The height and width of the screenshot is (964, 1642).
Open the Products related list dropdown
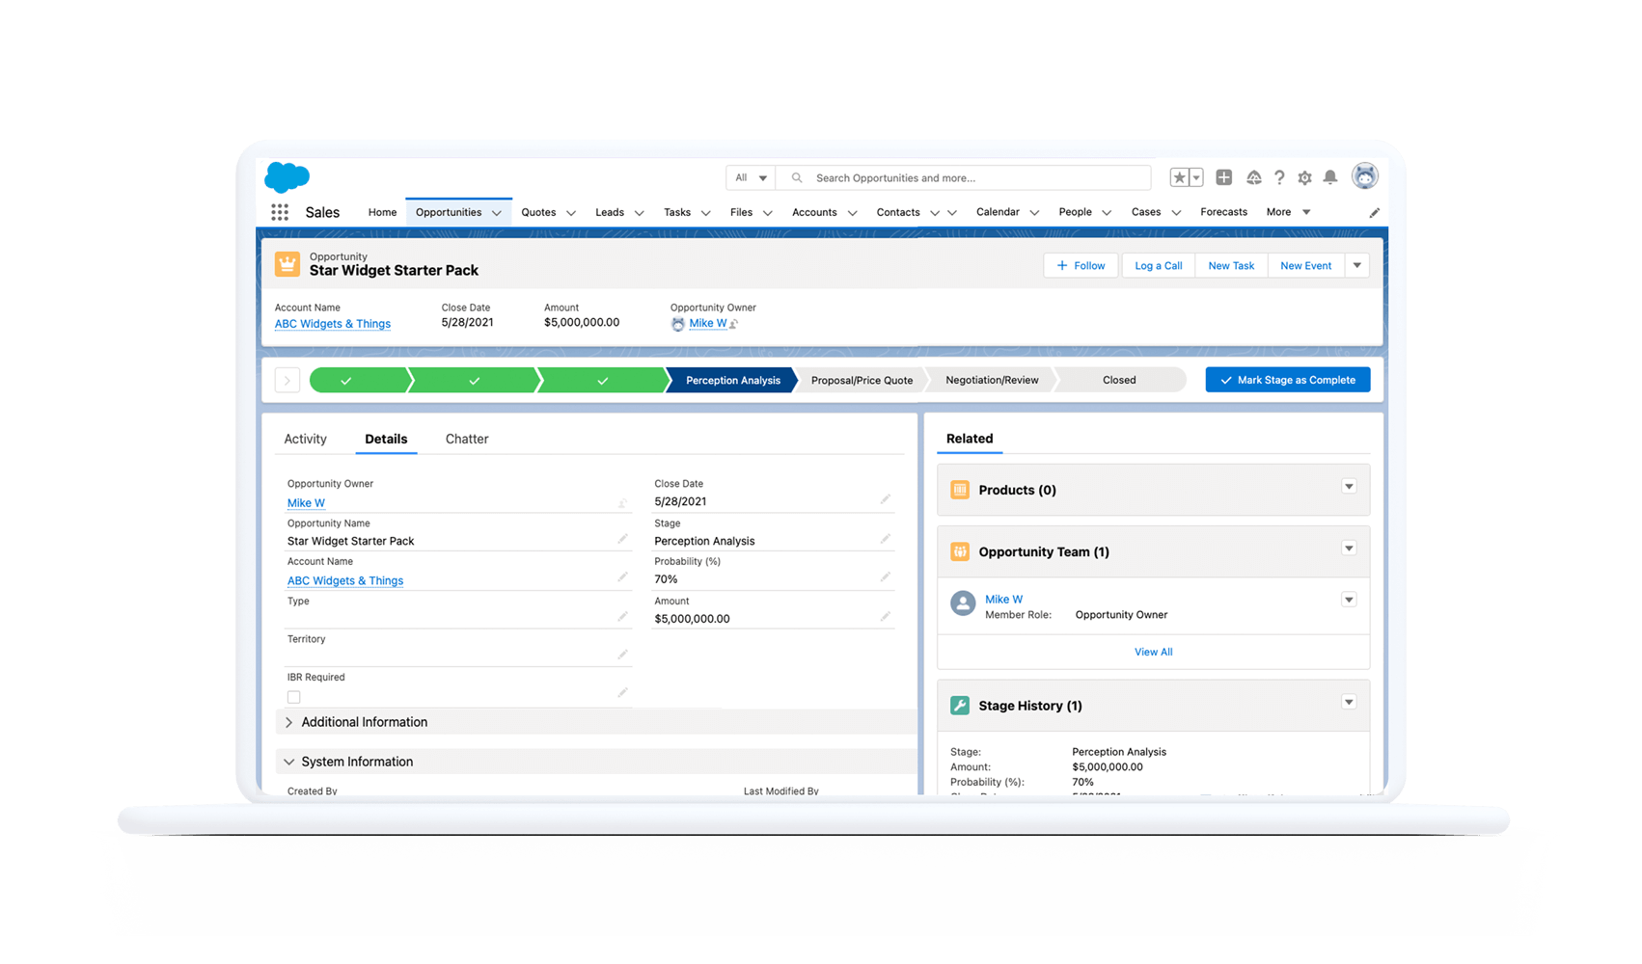click(x=1349, y=487)
